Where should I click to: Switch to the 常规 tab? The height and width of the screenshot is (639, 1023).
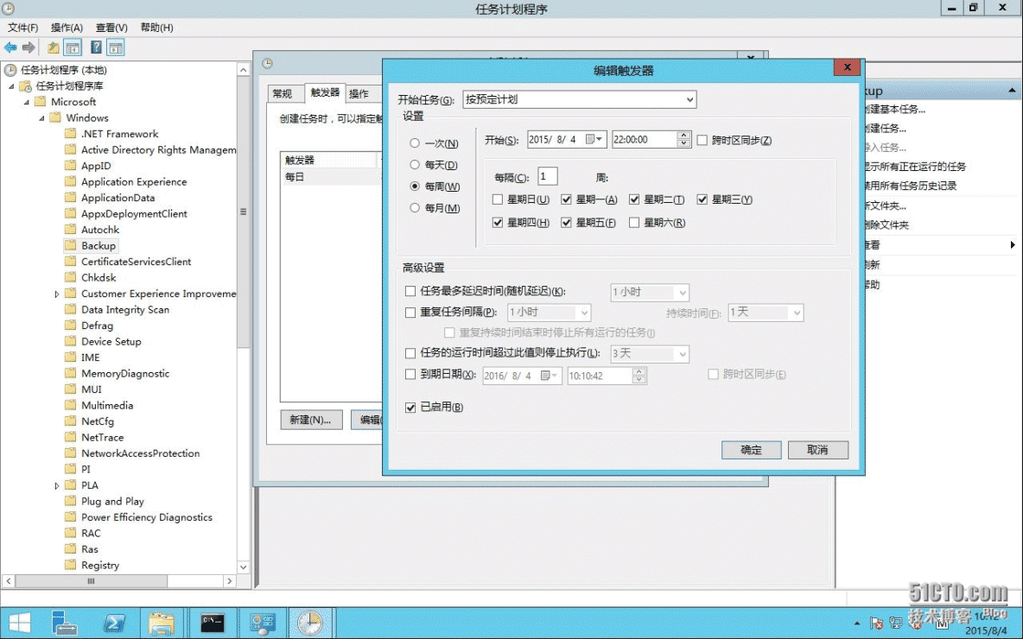pyautogui.click(x=282, y=93)
